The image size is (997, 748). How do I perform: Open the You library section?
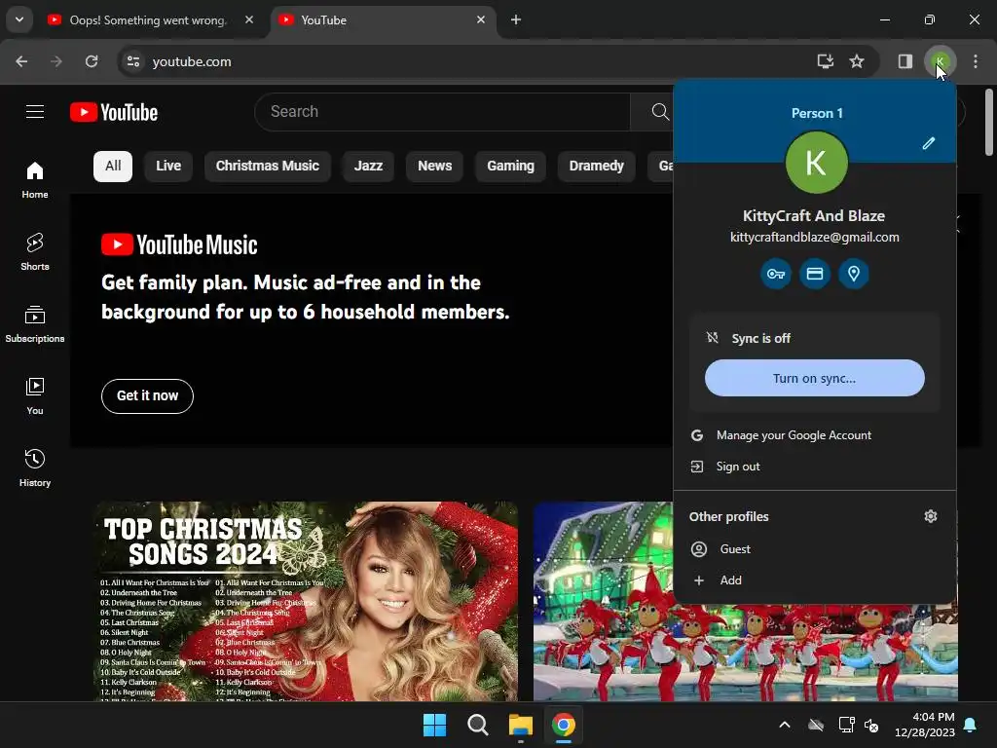(35, 395)
